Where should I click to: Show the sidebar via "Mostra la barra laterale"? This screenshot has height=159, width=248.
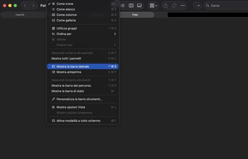(83, 66)
